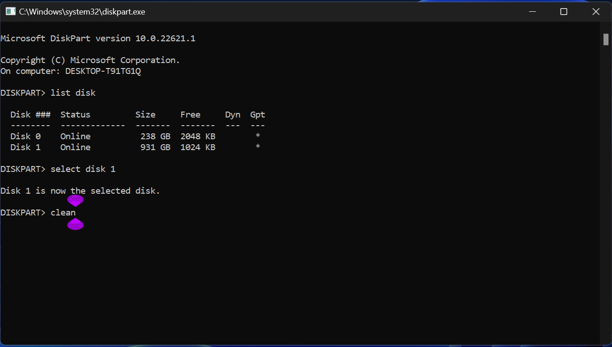Click the computer name DESKTOP-T91TG1Q

103,71
